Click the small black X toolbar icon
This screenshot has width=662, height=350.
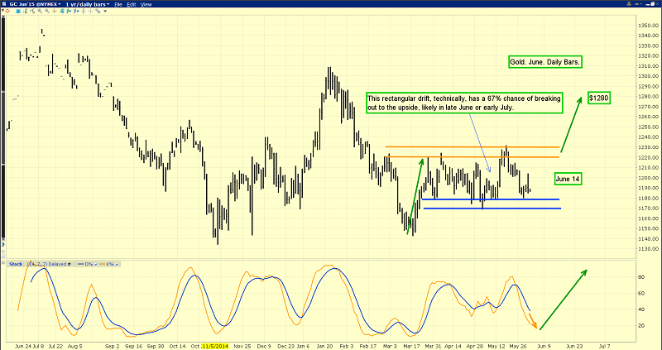(2, 10)
